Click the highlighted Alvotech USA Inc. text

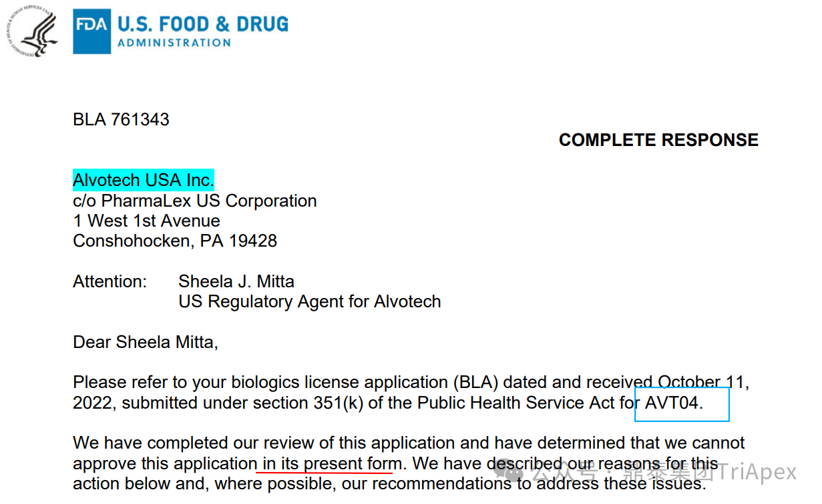tap(144, 180)
